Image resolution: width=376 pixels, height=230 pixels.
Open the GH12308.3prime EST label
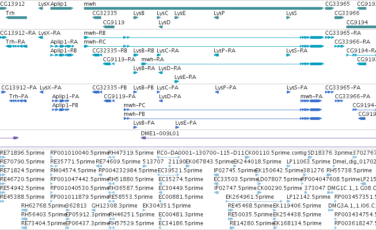(114, 206)
